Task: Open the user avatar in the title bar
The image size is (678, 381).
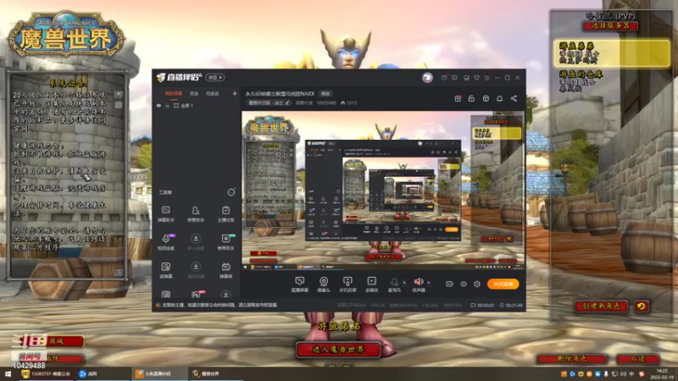Action: click(428, 77)
